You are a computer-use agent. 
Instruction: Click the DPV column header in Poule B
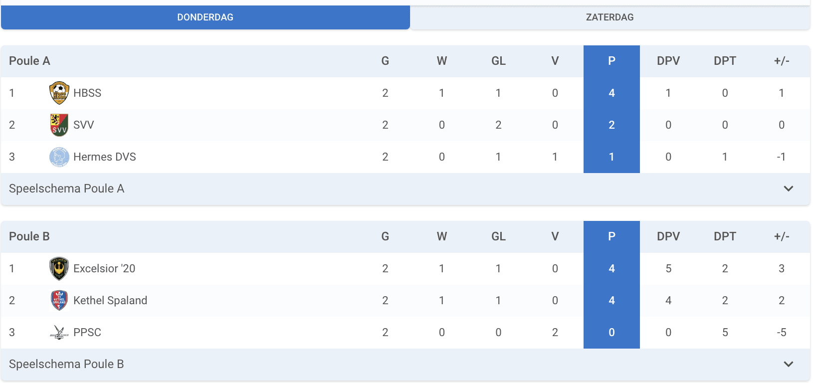tap(668, 236)
